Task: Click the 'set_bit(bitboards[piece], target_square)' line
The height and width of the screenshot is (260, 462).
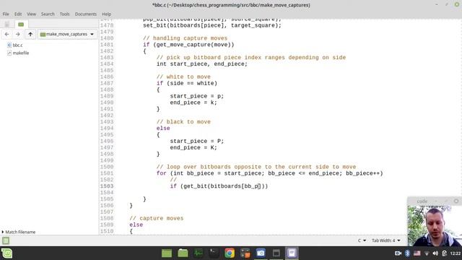Action: coord(212,25)
